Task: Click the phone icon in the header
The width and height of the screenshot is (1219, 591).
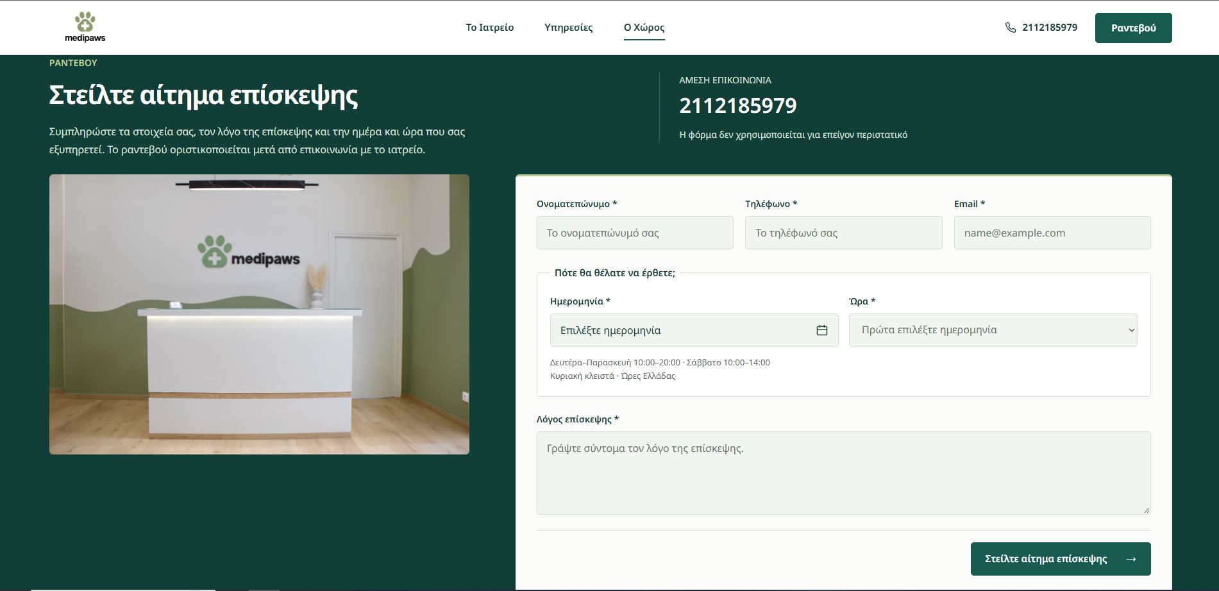Action: coord(1011,28)
